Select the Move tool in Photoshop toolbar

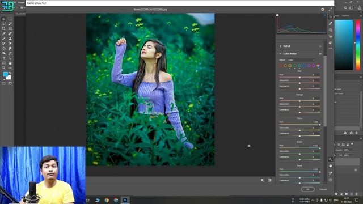[4, 19]
